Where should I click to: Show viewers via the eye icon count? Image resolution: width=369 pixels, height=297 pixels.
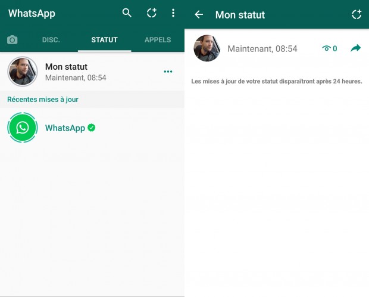tap(330, 49)
